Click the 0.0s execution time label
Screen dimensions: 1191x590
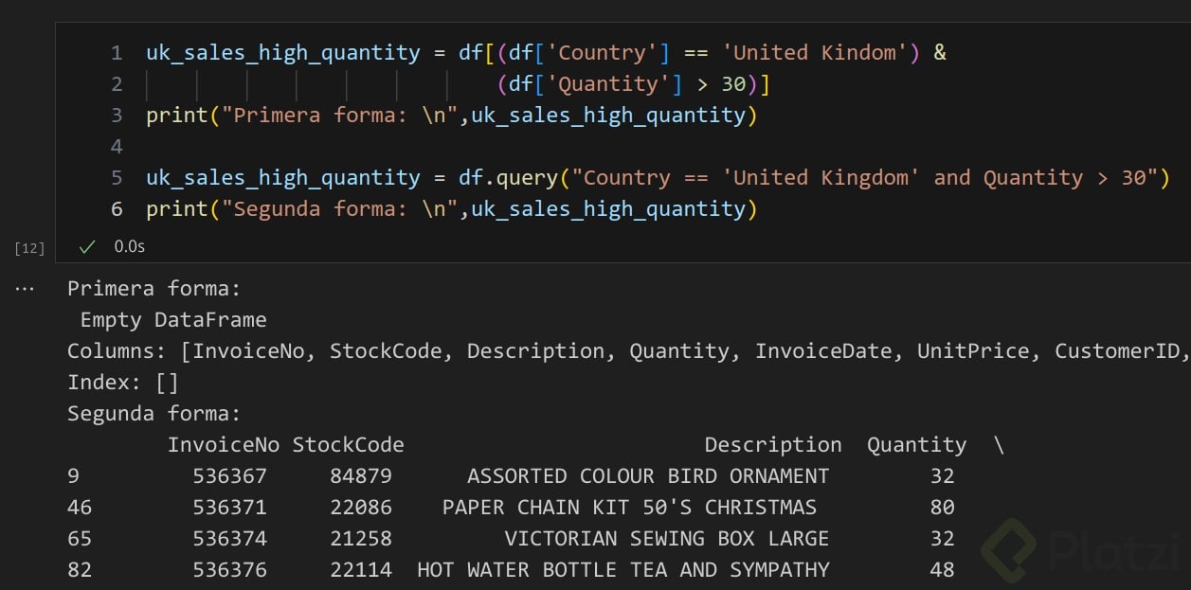pyautogui.click(x=130, y=246)
